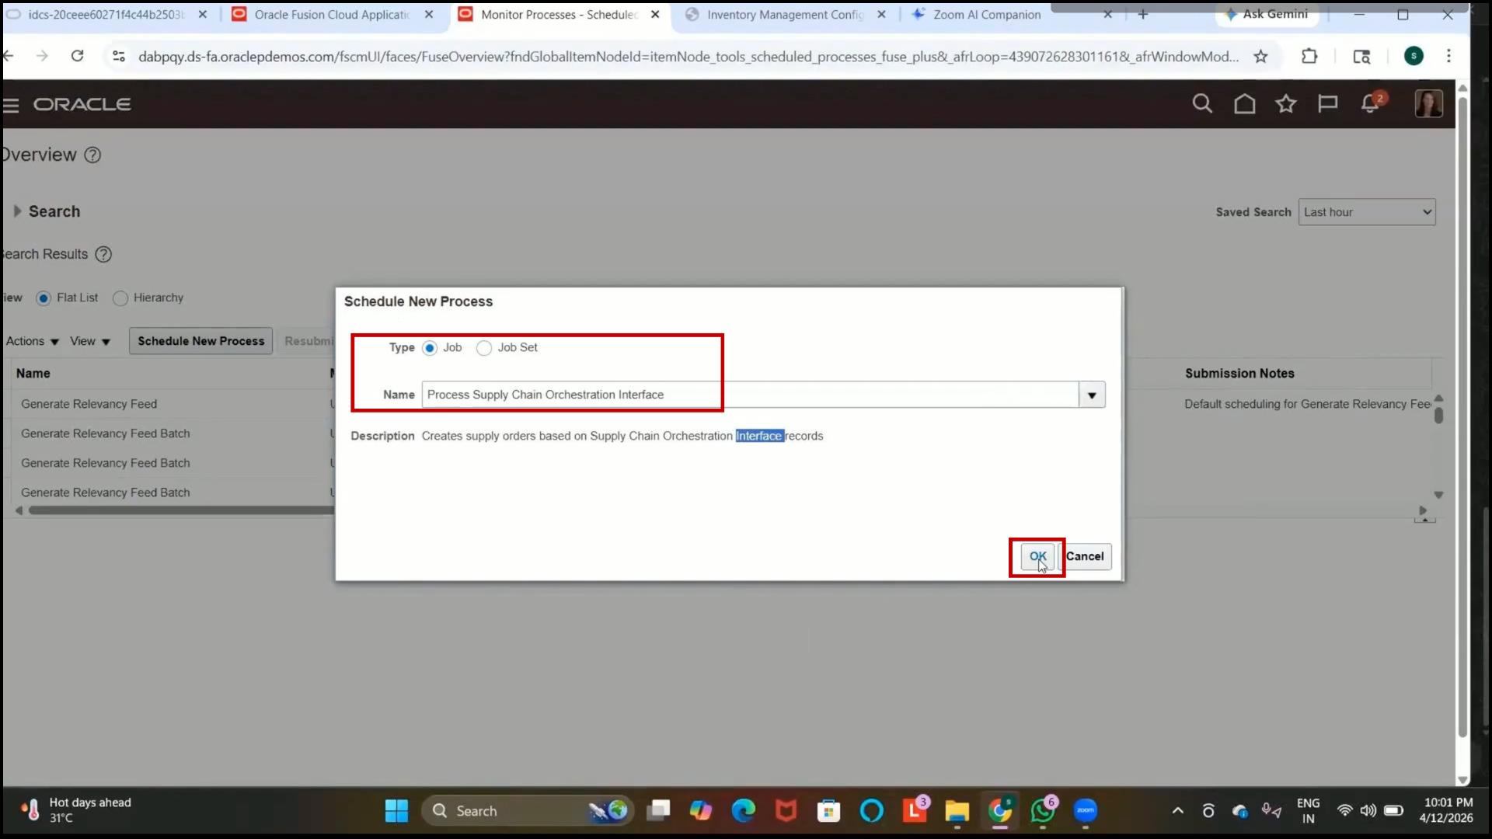The image size is (1492, 839).
Task: Click the Resubmit button
Action: tap(309, 341)
